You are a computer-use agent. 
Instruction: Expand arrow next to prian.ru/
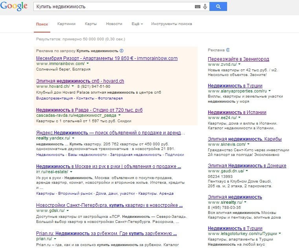(55, 239)
